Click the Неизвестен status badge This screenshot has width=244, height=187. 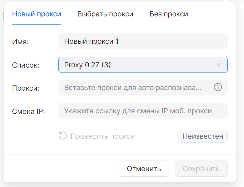pyautogui.click(x=203, y=136)
